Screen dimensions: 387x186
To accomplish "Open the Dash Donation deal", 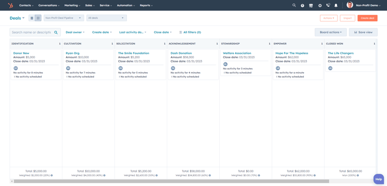I will click(x=181, y=53).
